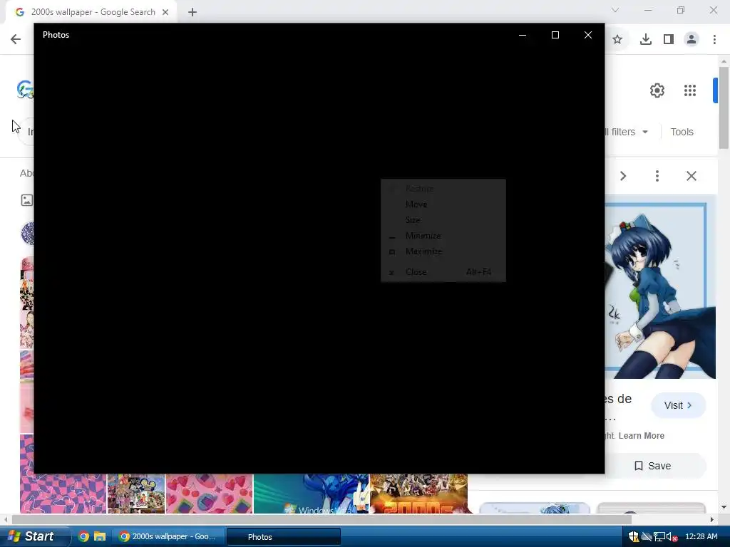Open preview panel three-dot options

(x=657, y=176)
